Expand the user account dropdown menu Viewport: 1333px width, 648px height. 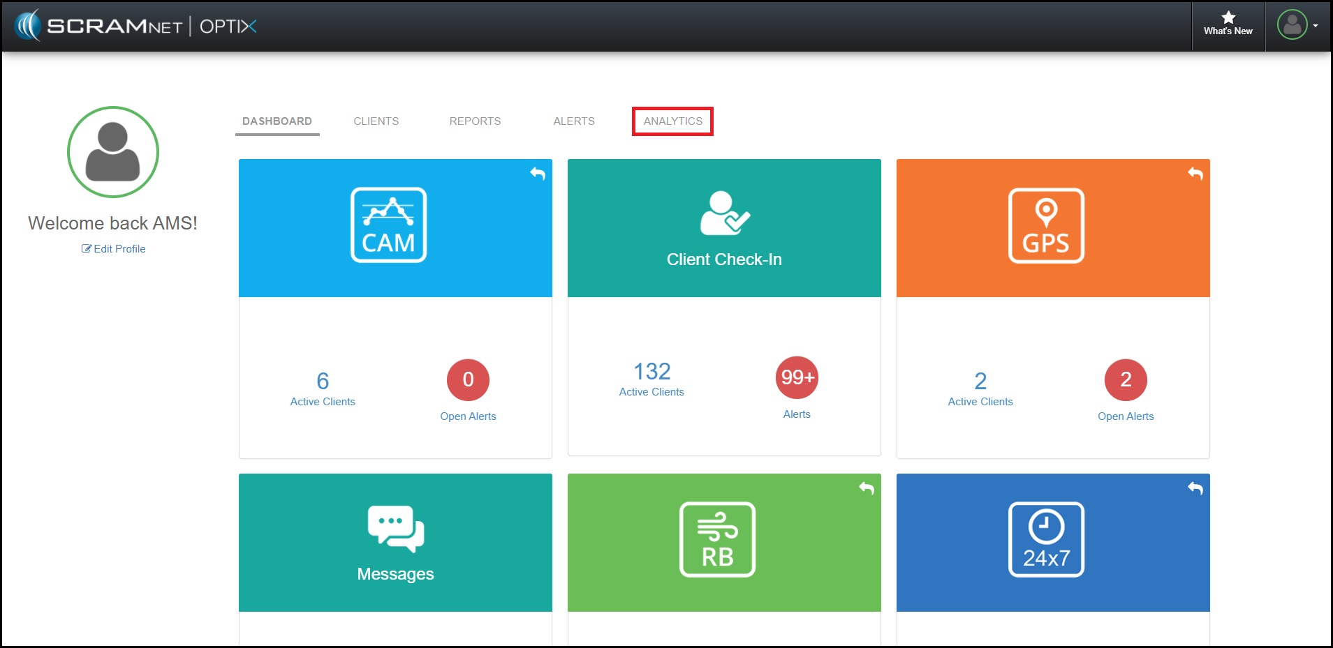click(x=1297, y=25)
